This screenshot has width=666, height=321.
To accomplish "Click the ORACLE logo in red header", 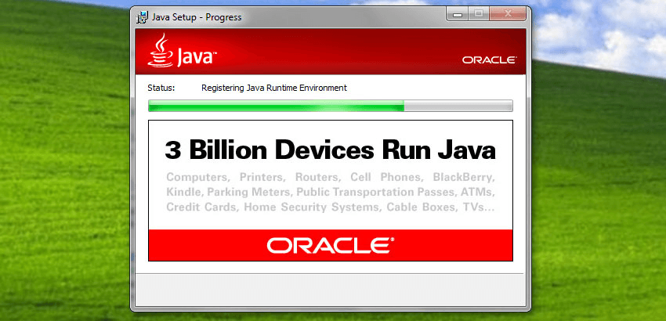I will tap(489, 60).
